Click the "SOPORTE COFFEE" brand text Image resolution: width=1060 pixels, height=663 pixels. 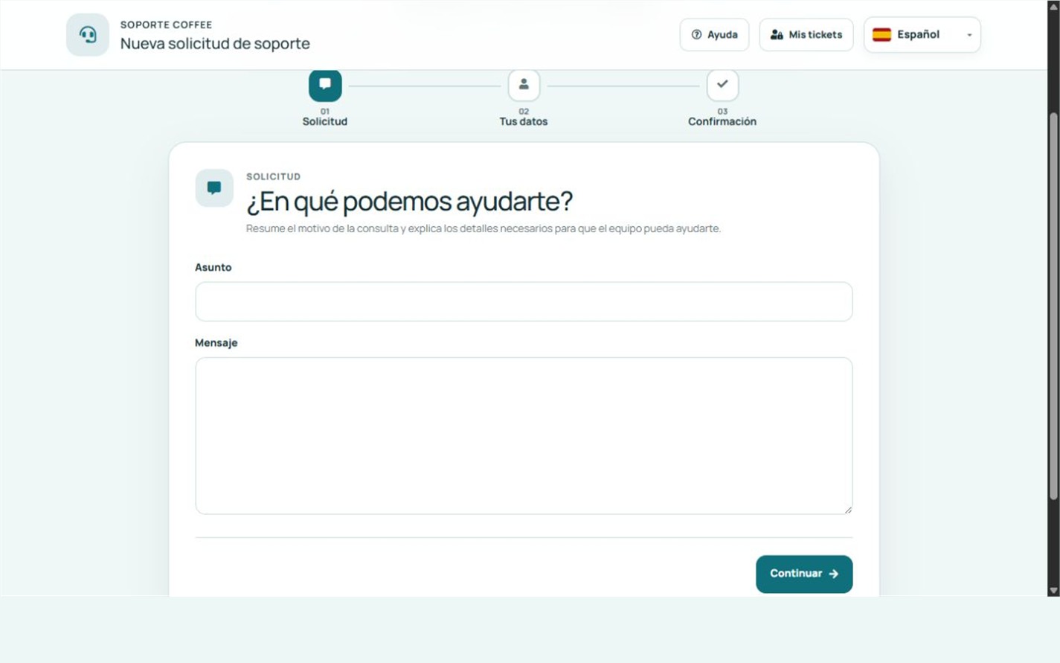(167, 25)
